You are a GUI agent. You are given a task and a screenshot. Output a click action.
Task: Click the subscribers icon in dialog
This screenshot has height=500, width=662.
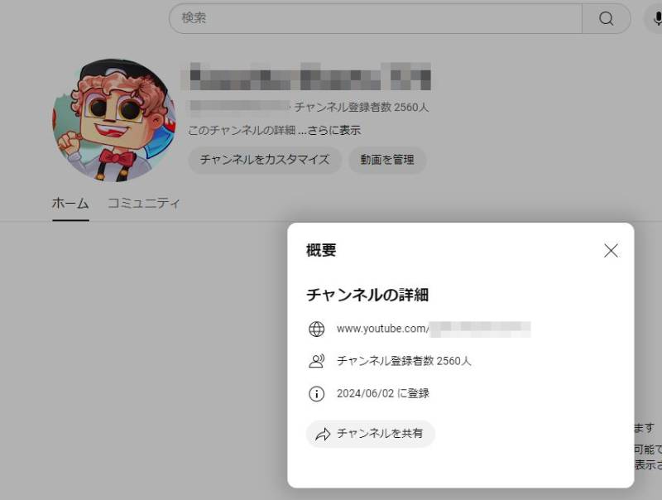pyautogui.click(x=317, y=361)
